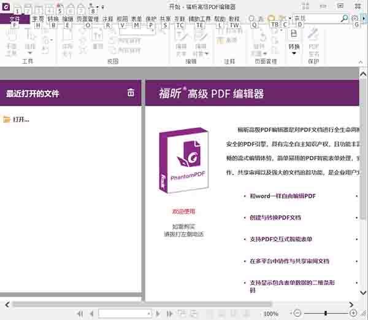Open the 表单 ribbon tab

(x=137, y=19)
